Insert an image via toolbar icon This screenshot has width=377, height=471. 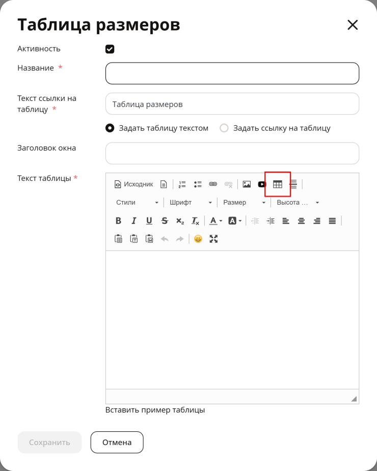tap(247, 184)
